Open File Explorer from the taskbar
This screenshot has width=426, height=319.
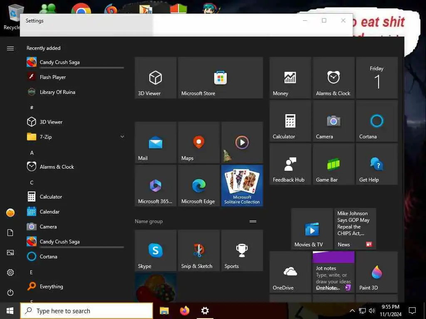pos(164,311)
